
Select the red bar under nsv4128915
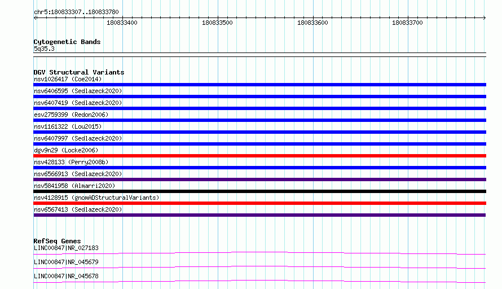tap(259, 203)
